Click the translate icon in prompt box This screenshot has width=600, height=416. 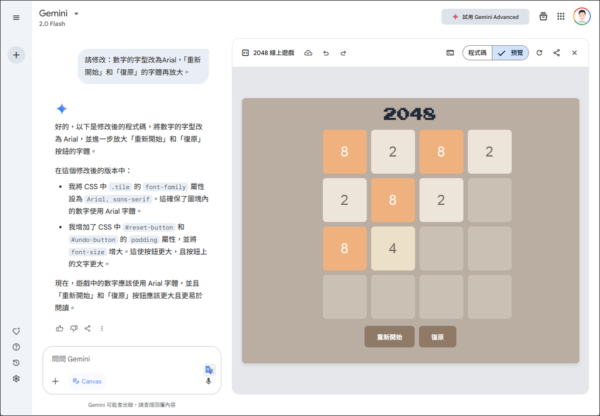tap(209, 370)
